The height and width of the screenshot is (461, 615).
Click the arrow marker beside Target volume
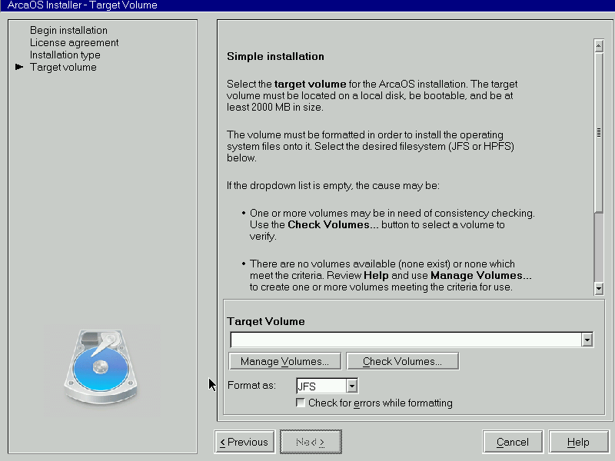pyautogui.click(x=19, y=68)
